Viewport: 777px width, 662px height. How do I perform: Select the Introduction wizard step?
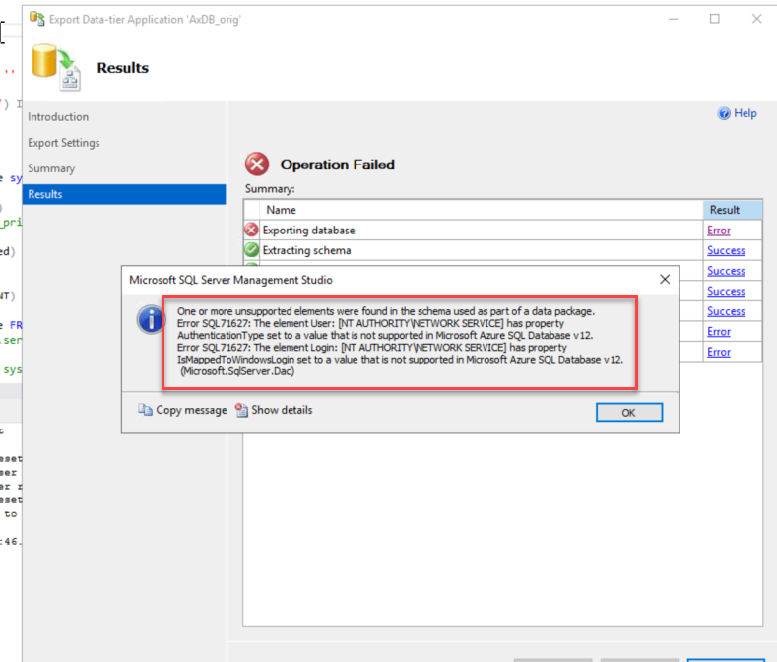(58, 117)
